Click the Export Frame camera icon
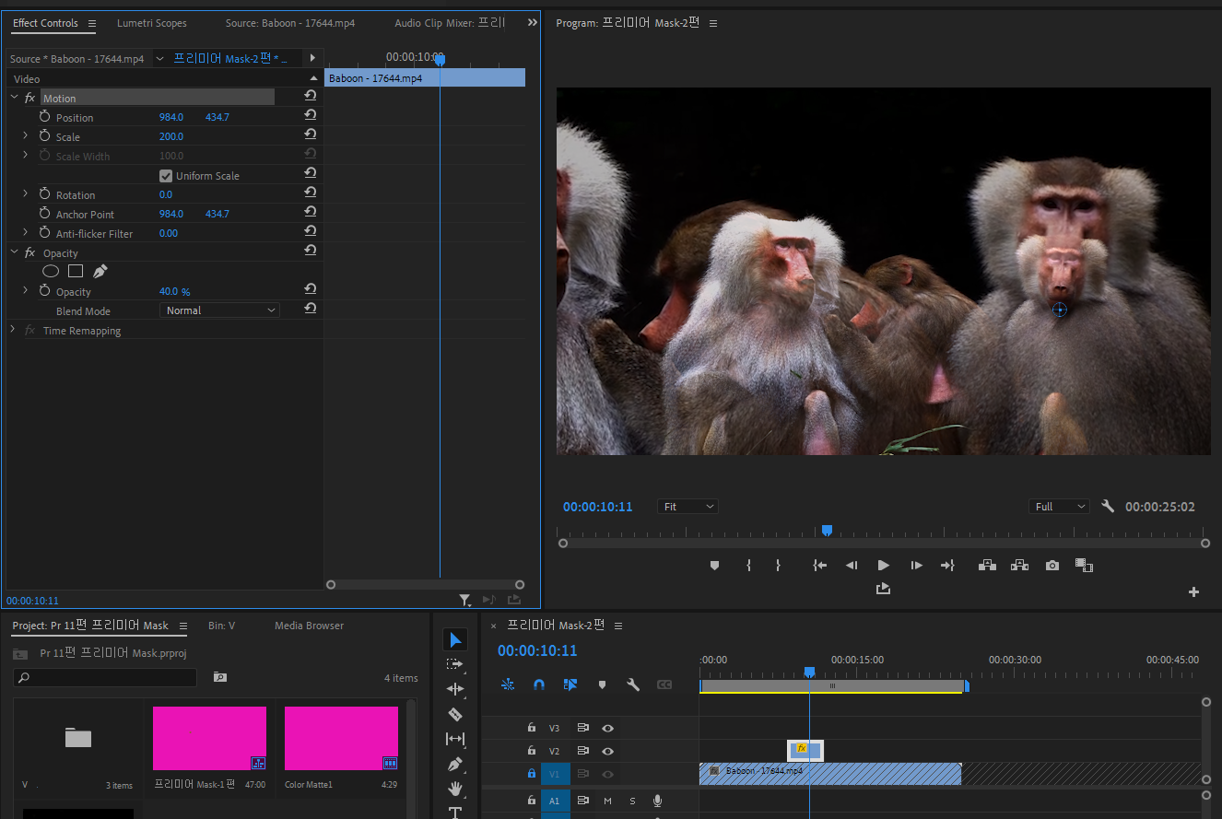 tap(1052, 566)
